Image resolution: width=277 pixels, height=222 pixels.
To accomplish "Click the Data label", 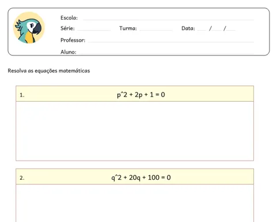I will coord(188,28).
